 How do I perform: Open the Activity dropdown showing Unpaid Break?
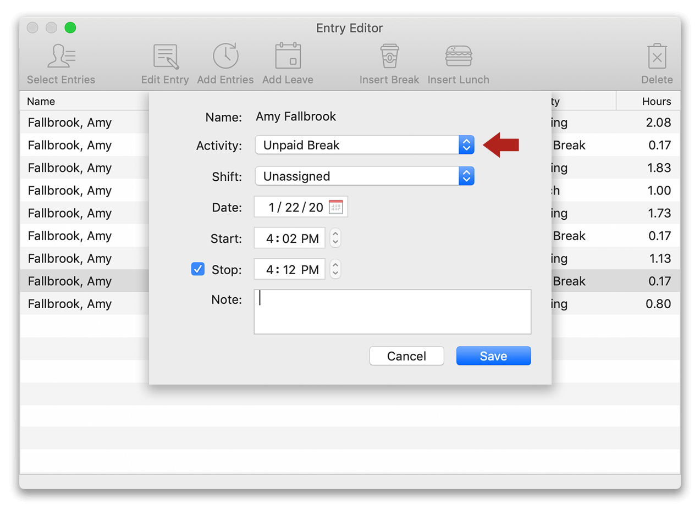point(364,145)
